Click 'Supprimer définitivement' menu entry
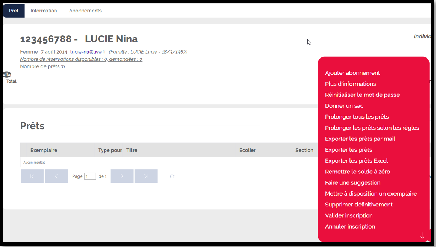 (359, 205)
